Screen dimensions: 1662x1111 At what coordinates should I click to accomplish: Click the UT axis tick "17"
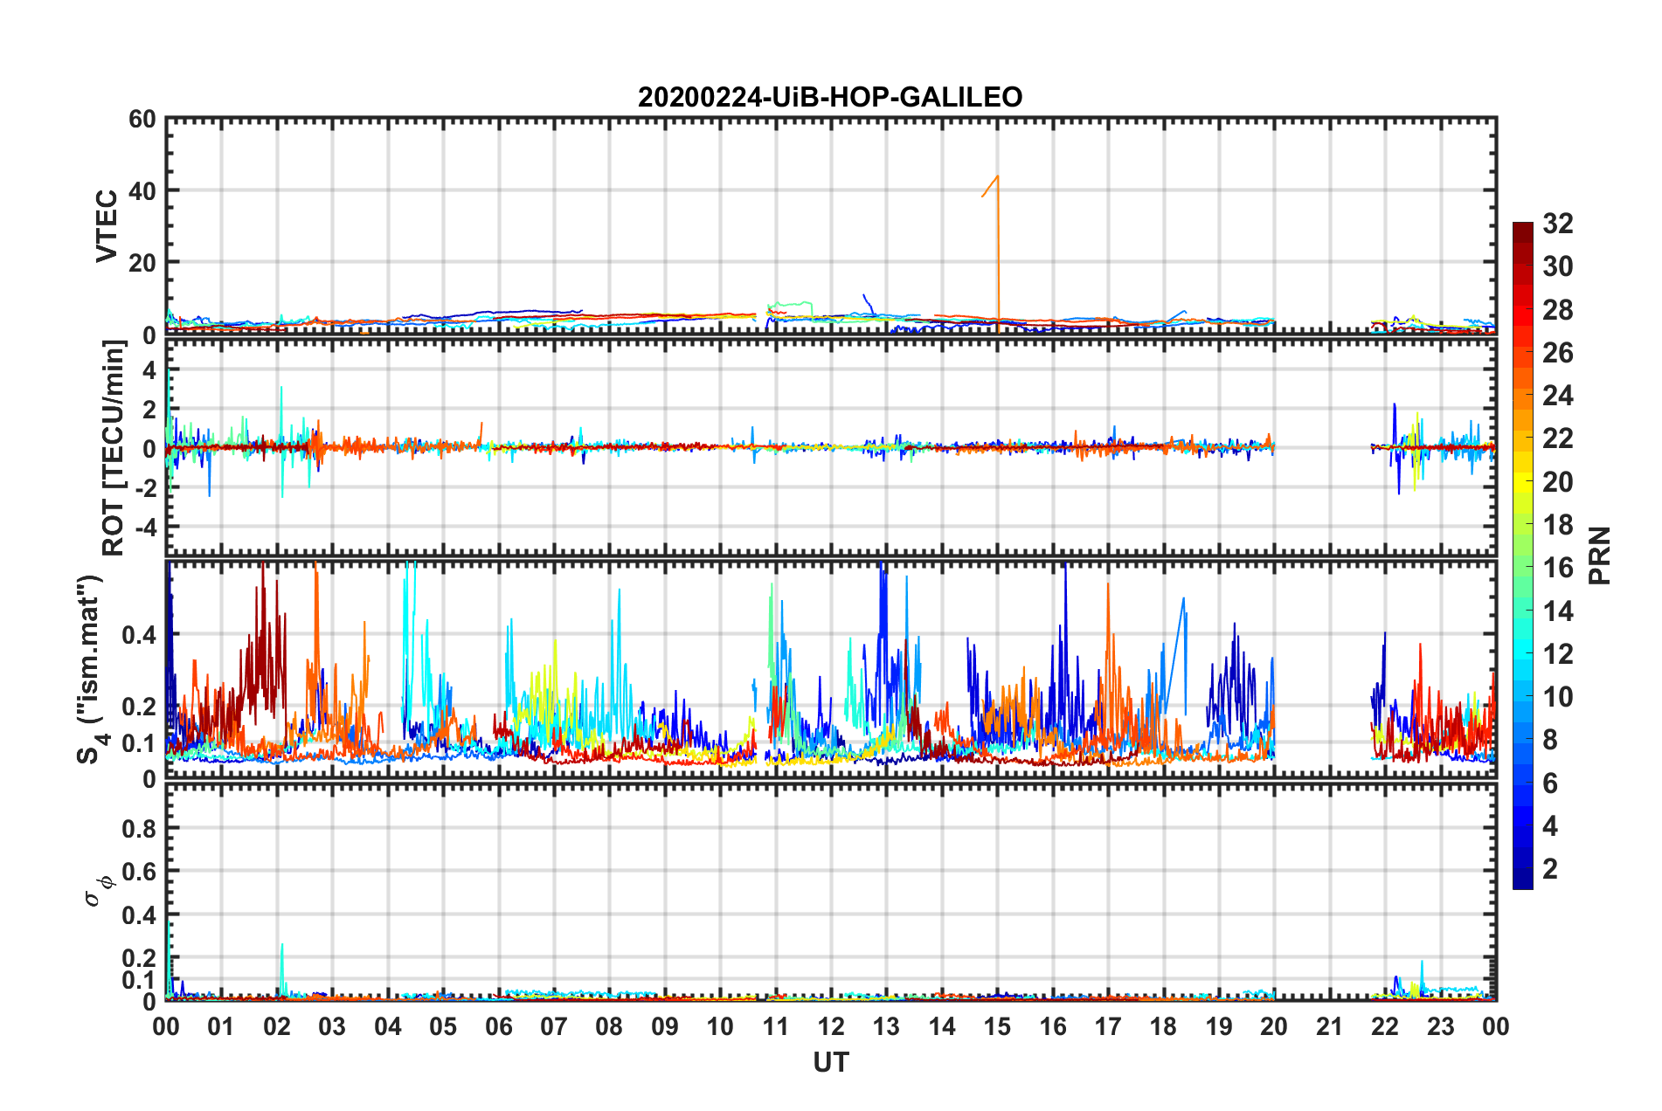point(1108,1026)
